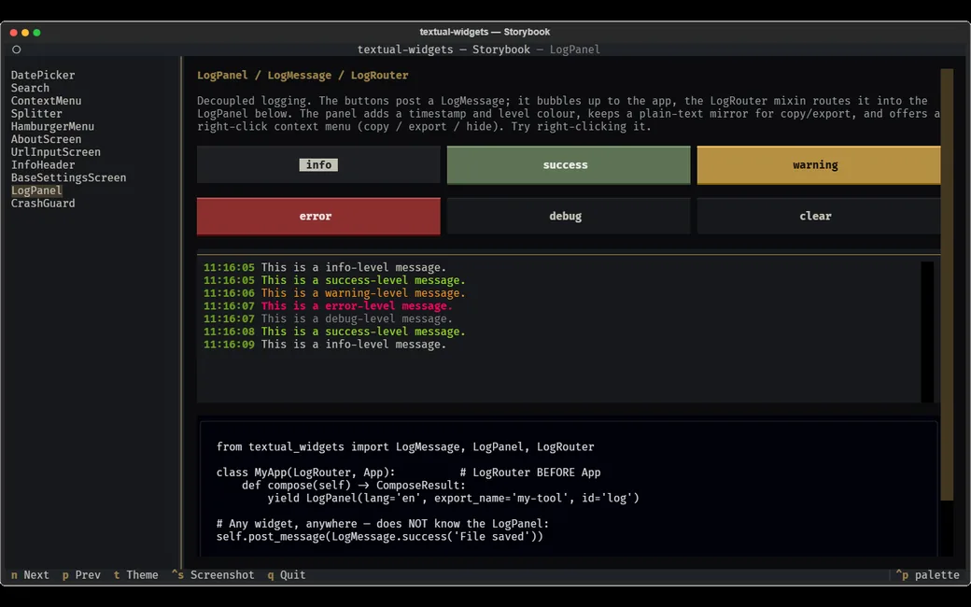Select AboutScreen in the sidebar list

(x=46, y=139)
